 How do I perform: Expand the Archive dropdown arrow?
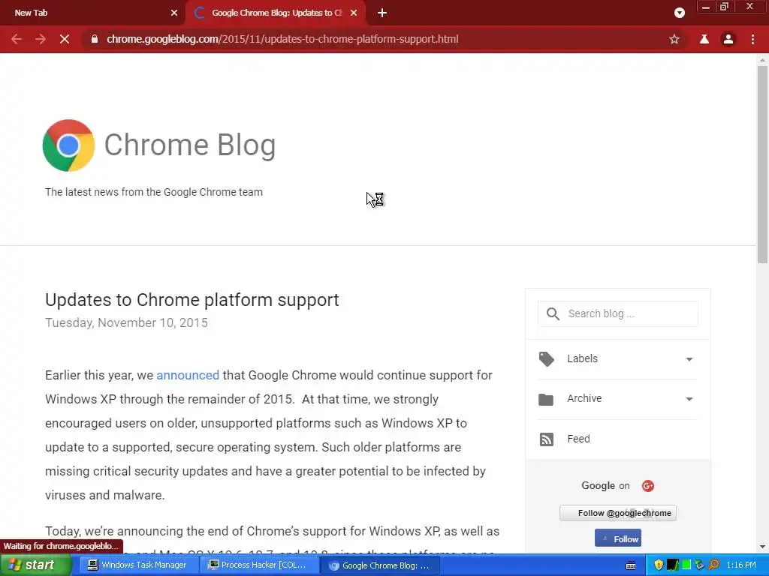689,399
